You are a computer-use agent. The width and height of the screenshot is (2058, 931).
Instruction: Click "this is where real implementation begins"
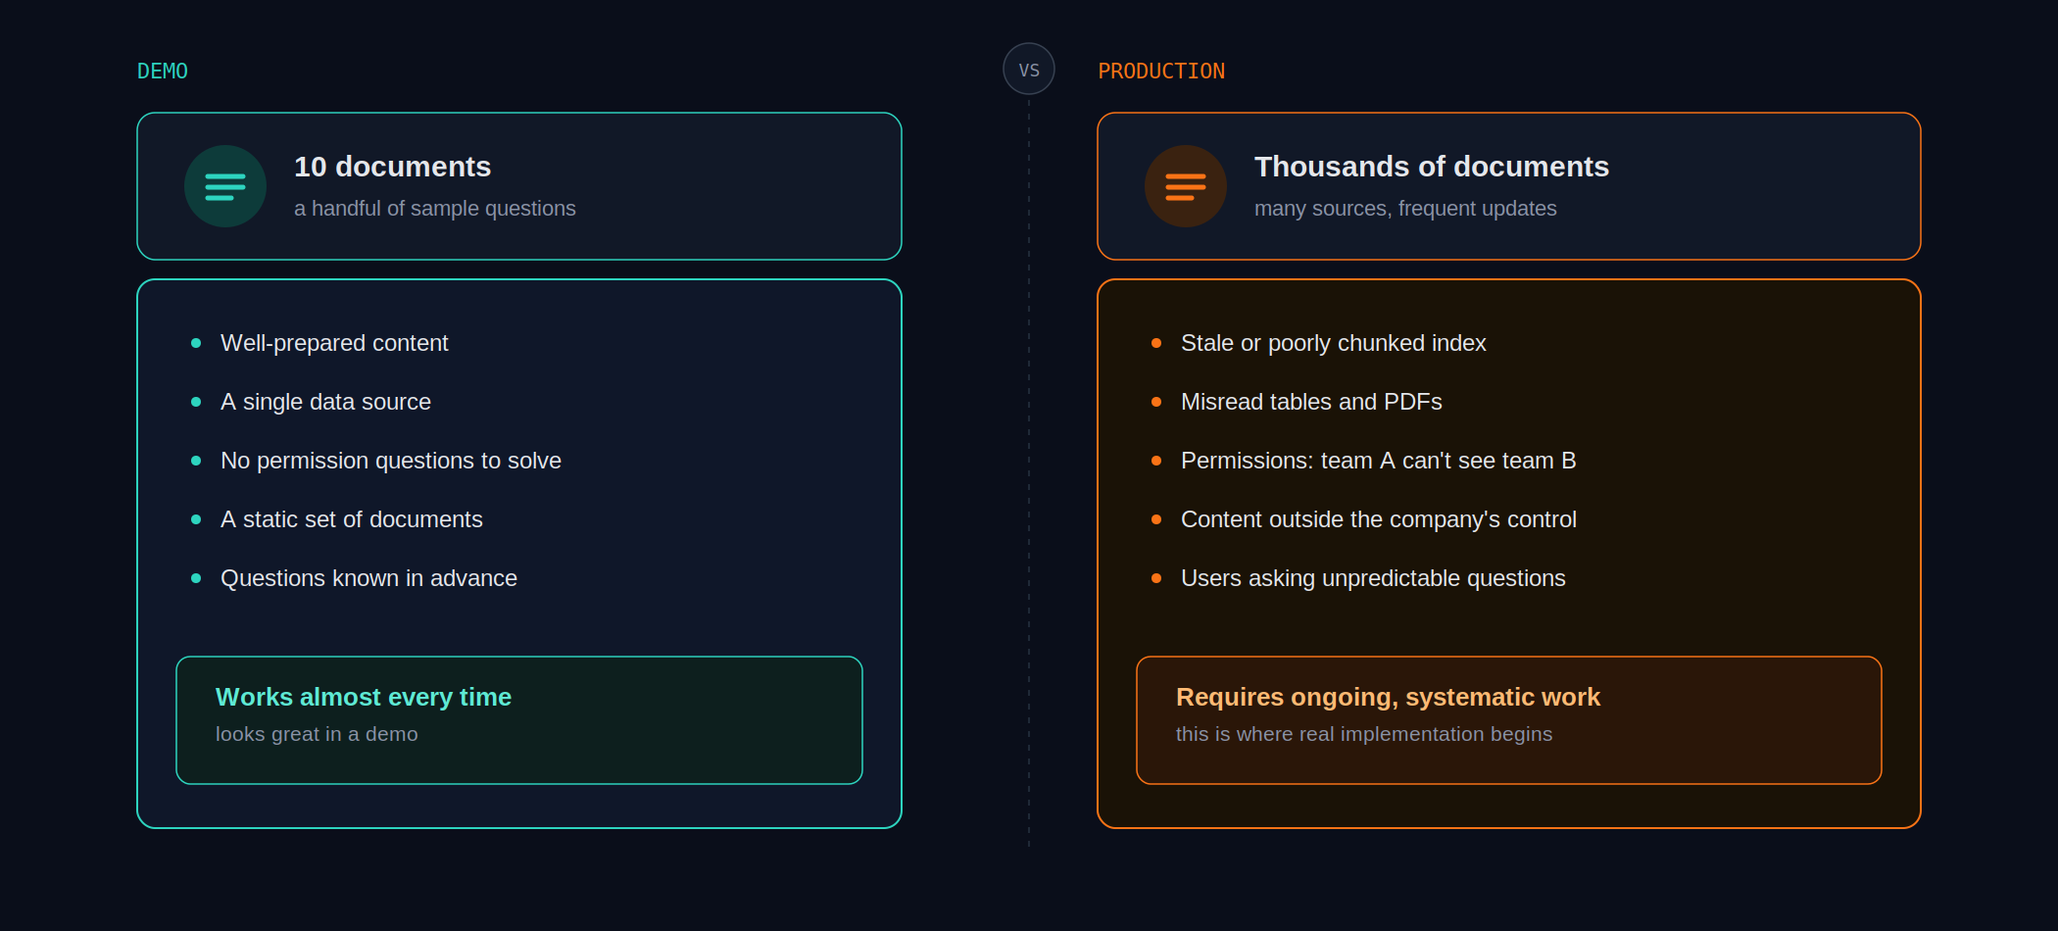(1364, 734)
